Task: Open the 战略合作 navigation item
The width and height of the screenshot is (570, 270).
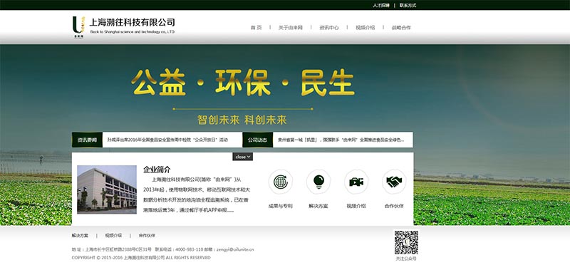Action: click(401, 28)
